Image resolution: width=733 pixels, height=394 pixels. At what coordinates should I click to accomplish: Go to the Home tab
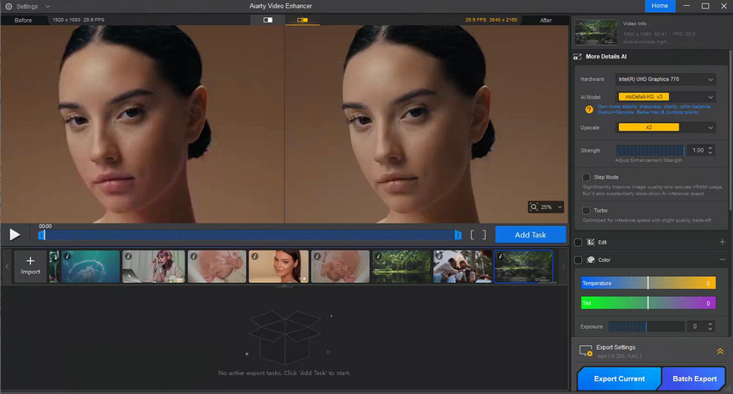click(x=660, y=6)
